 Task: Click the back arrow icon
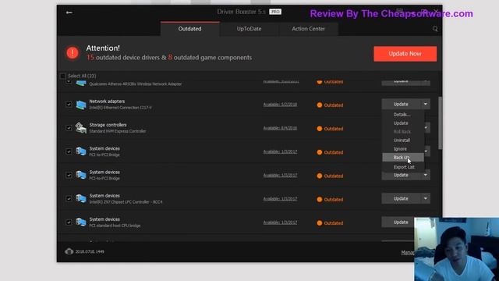[x=69, y=12]
